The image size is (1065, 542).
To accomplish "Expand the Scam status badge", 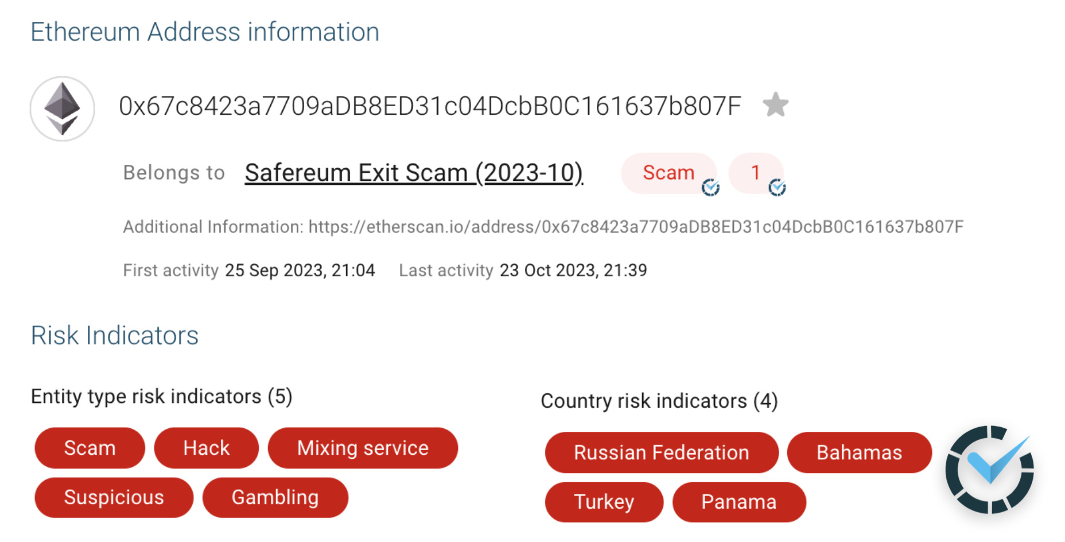I will tap(669, 173).
